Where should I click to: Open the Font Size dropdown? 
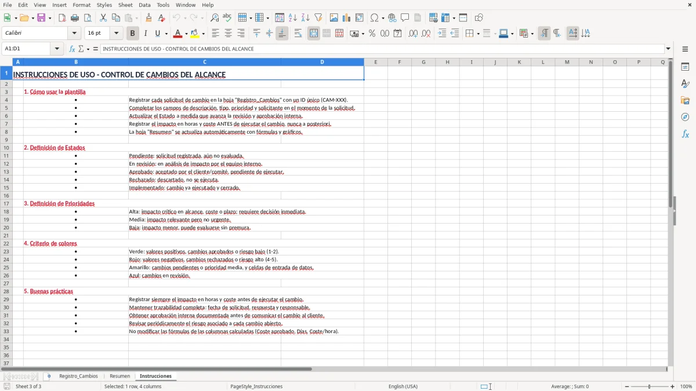pos(117,34)
